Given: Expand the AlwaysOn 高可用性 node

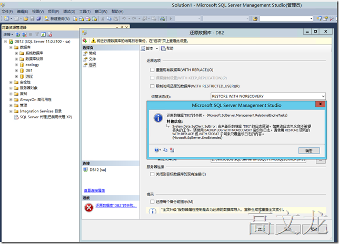Looking at the screenshot, I should click(x=11, y=100).
